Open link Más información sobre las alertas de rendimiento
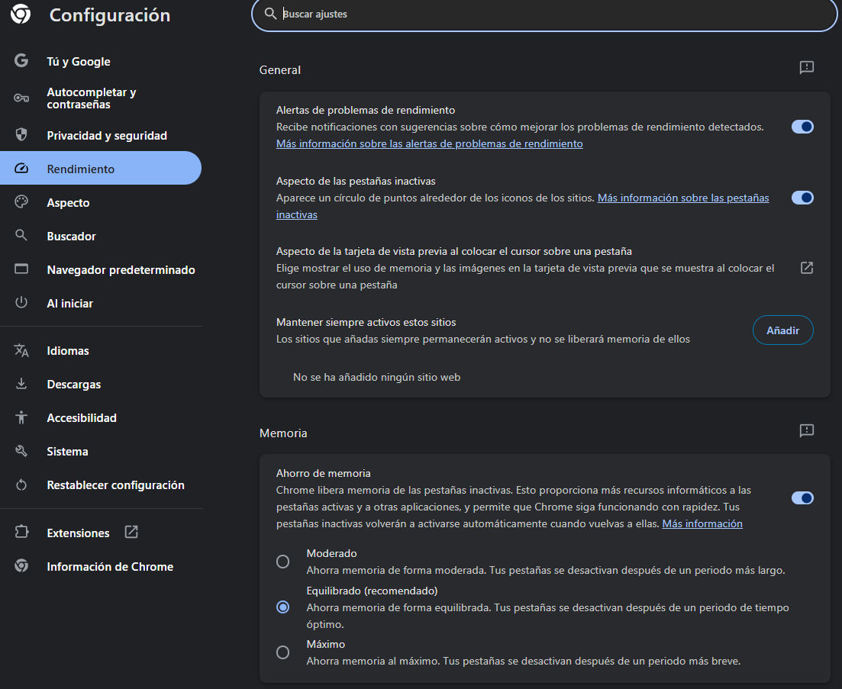Viewport: 842px width, 689px height. (429, 143)
